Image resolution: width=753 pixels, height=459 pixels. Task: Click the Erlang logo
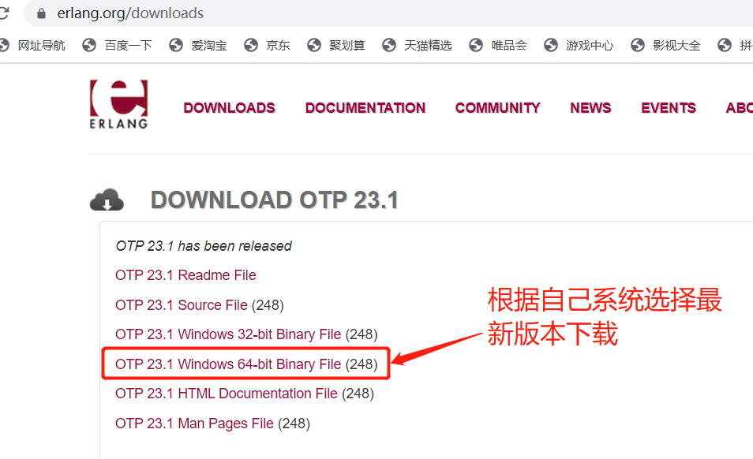[x=118, y=105]
